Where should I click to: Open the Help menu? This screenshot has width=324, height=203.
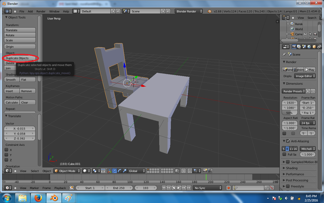[66, 11]
